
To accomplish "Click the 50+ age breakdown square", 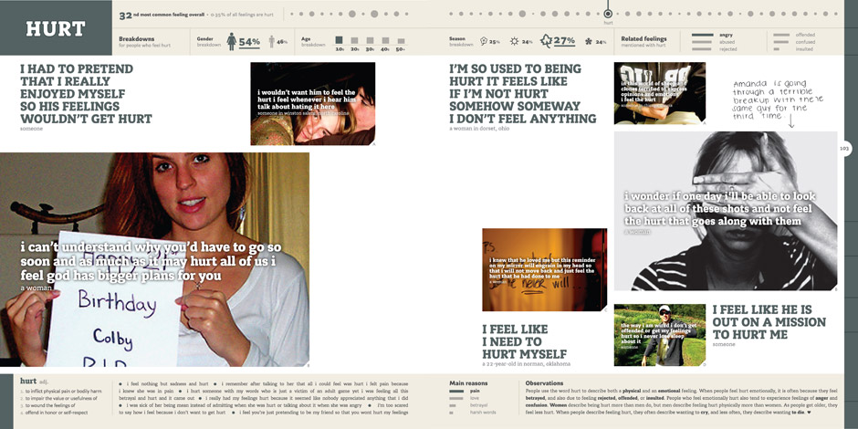I will click(401, 41).
